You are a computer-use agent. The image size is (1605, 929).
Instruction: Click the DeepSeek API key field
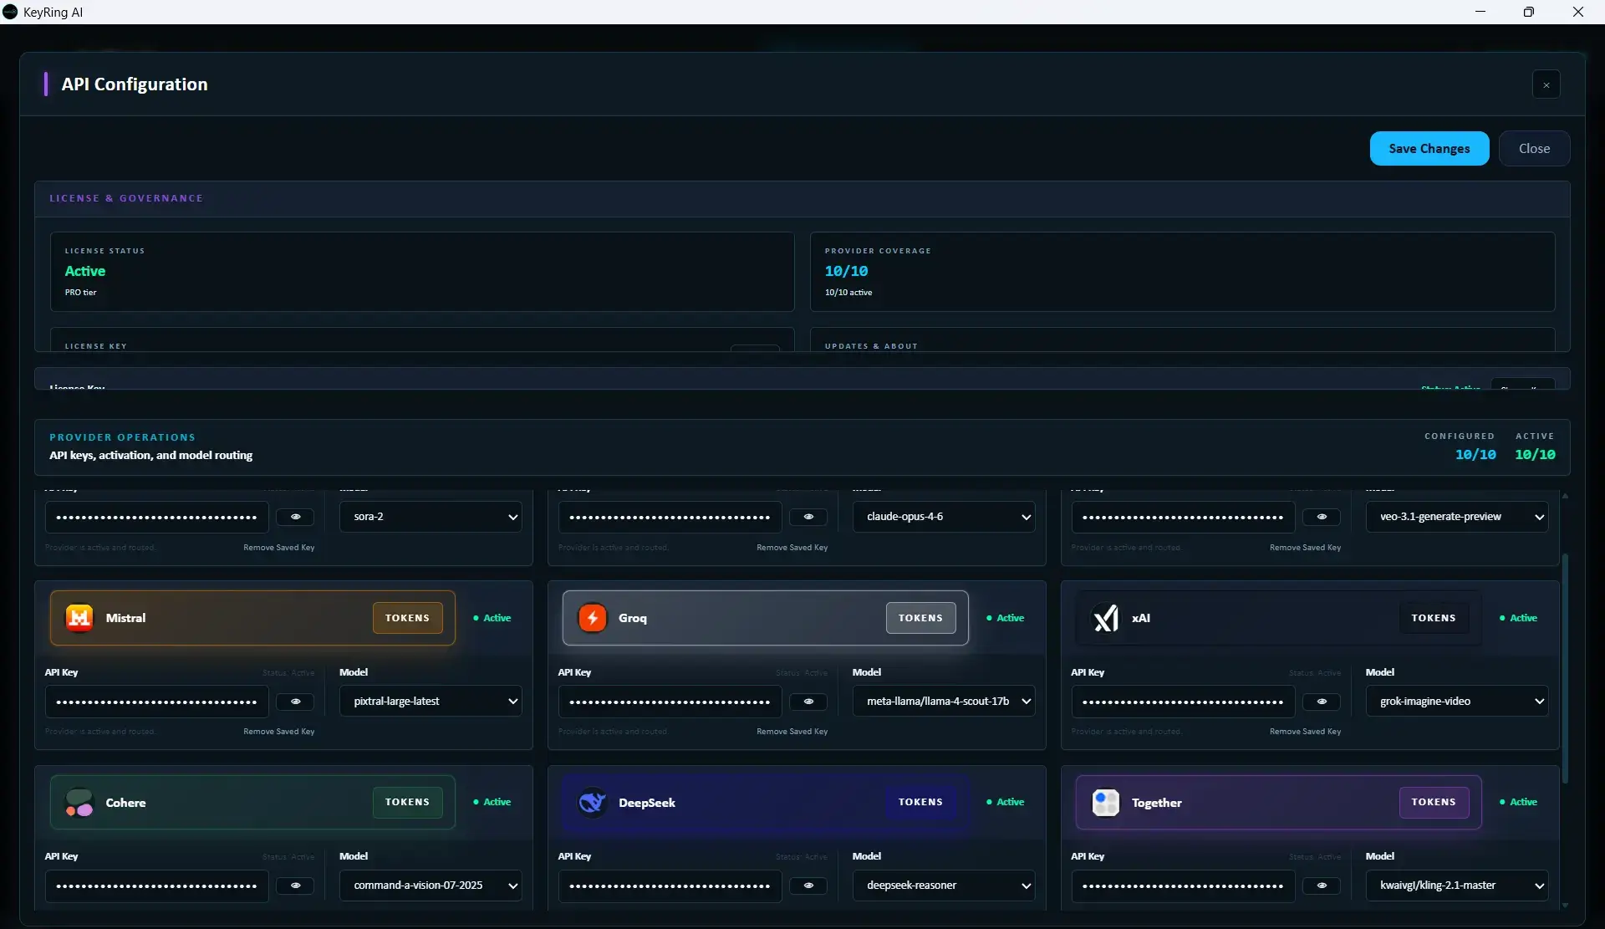click(x=670, y=886)
